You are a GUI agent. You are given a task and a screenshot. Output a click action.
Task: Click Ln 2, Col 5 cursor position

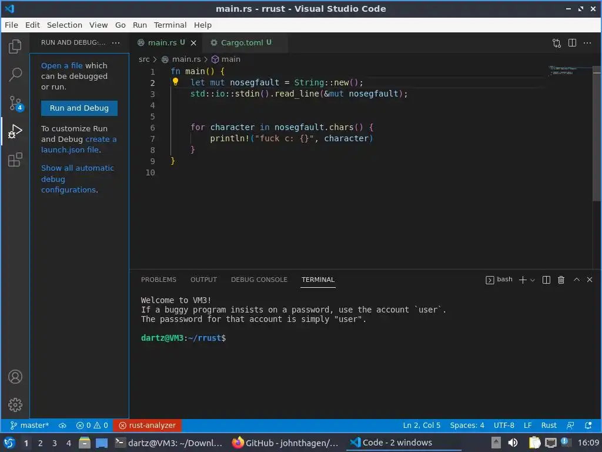(422, 426)
